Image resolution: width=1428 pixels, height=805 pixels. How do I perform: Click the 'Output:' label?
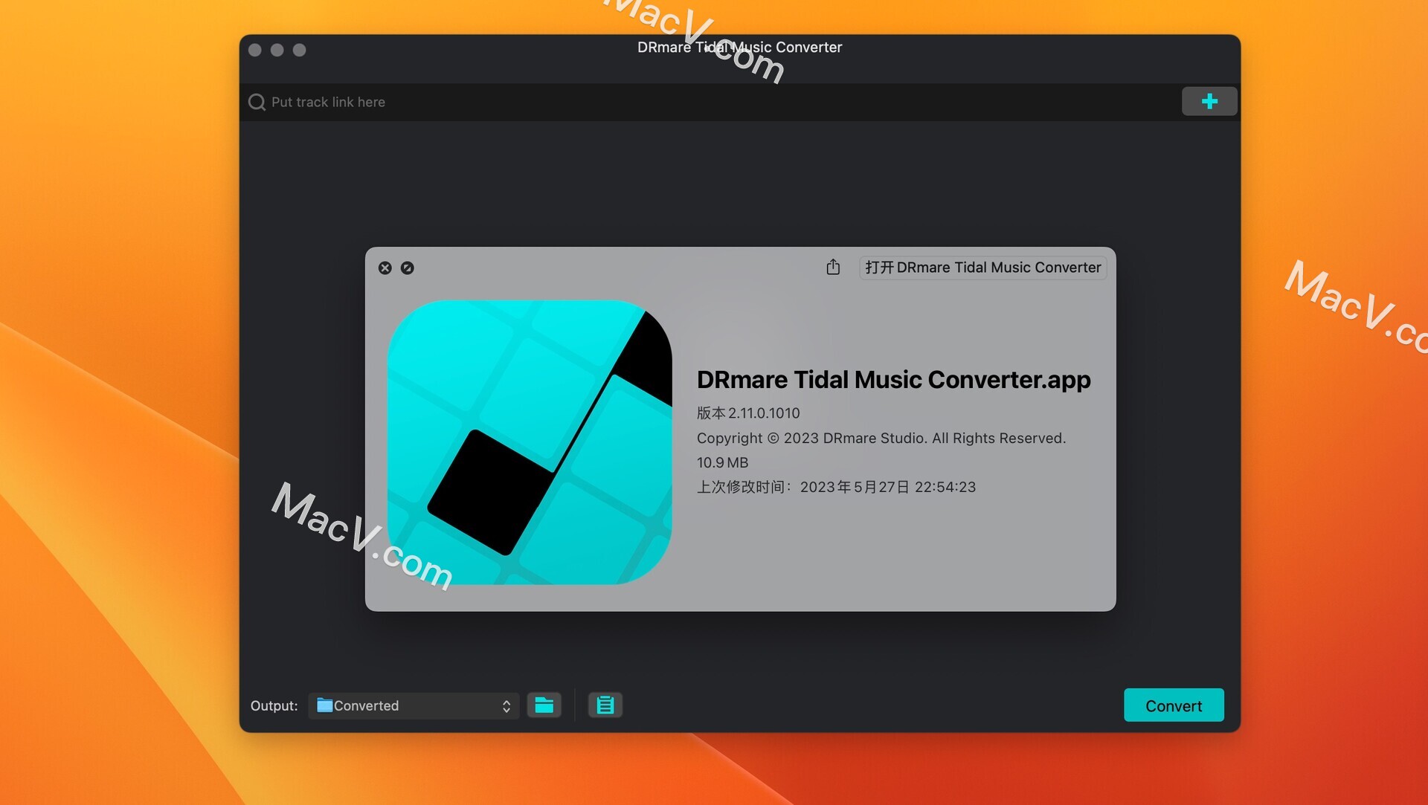tap(274, 705)
